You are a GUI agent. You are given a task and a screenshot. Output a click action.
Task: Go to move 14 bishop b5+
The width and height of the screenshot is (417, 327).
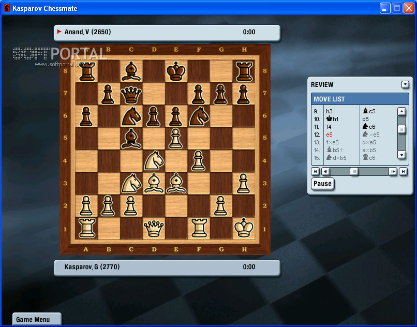[x=335, y=150]
